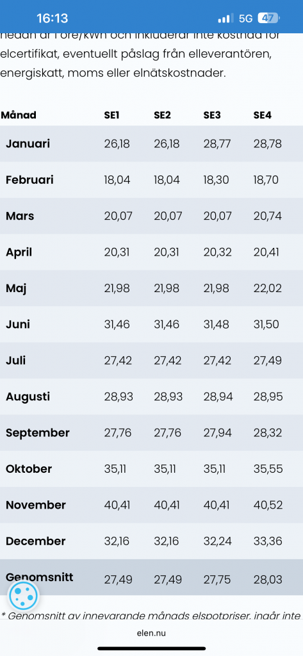Tap the home indicator bar
The height and width of the screenshot is (656, 303).
point(151,648)
